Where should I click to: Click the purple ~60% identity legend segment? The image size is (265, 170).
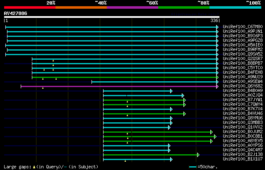pyautogui.click(x=132, y=7)
